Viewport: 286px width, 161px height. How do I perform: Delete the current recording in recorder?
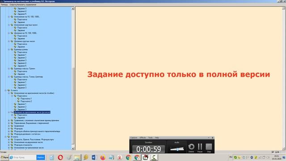click(191, 148)
